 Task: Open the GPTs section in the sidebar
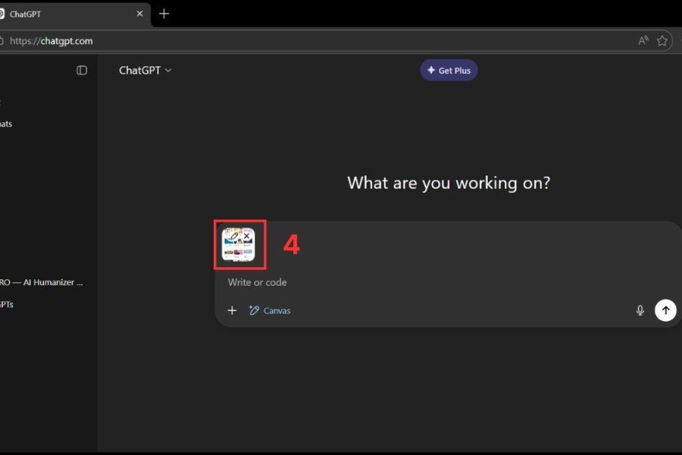point(7,304)
